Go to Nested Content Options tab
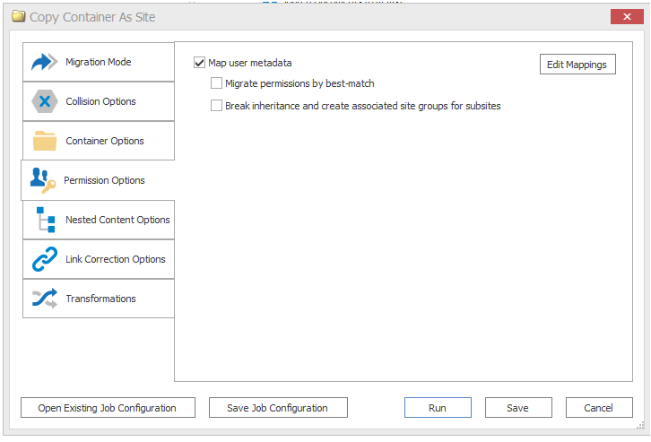651x442 pixels. (x=117, y=220)
